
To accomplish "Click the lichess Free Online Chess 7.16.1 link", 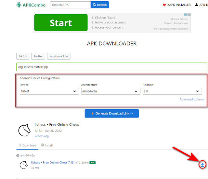I will (x=53, y=162).
